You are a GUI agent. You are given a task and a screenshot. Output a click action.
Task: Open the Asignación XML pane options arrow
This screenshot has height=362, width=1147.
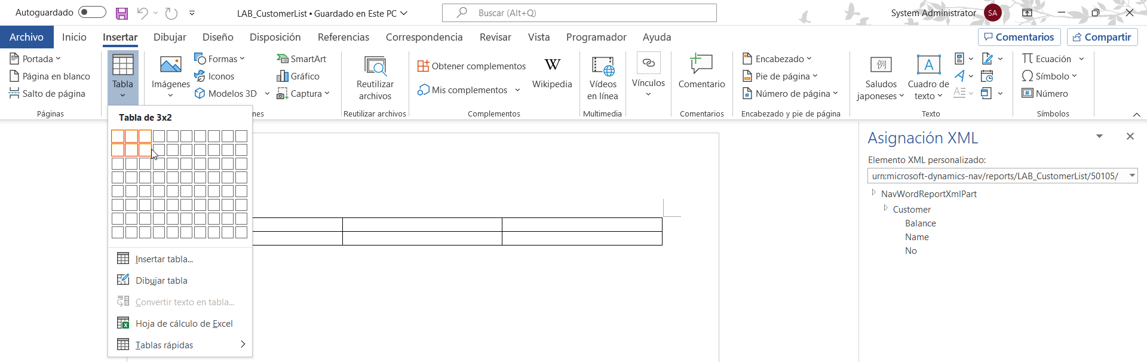[1099, 136]
